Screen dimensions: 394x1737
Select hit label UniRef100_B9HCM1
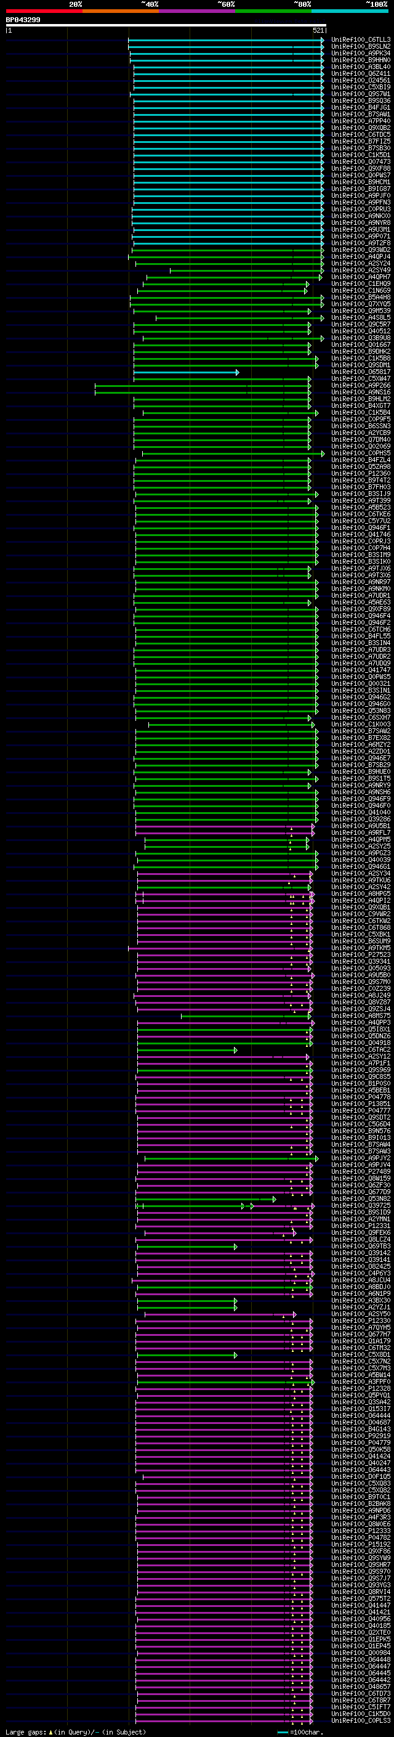click(360, 182)
